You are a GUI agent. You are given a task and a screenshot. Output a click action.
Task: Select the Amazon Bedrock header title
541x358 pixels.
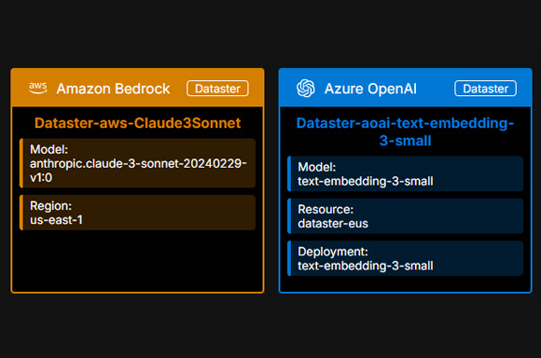[x=113, y=89]
